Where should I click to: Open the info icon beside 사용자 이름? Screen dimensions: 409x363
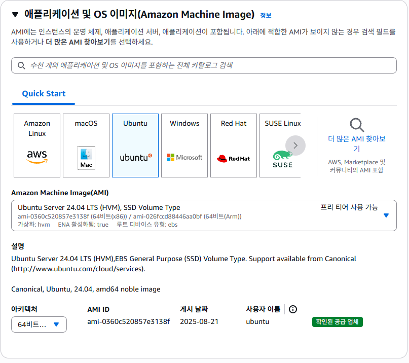tap(293, 309)
